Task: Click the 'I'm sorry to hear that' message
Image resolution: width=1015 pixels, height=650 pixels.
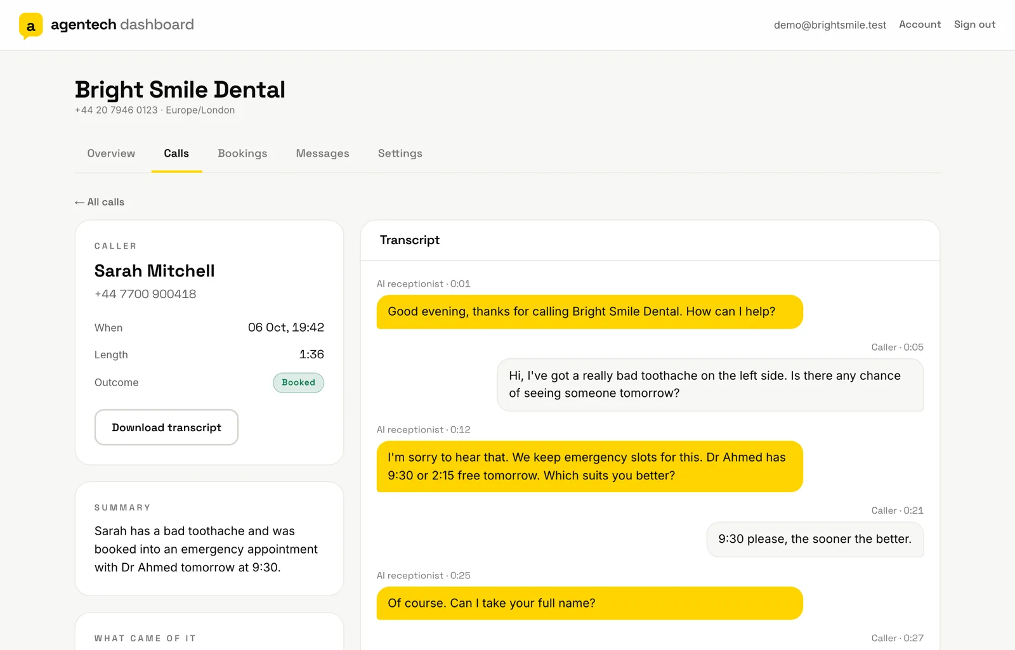Action: coord(590,467)
